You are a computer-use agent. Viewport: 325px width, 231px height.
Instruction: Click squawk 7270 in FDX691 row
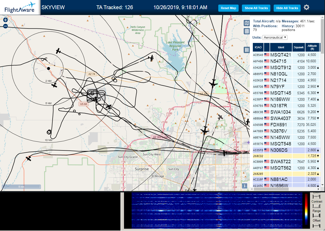point(301,125)
